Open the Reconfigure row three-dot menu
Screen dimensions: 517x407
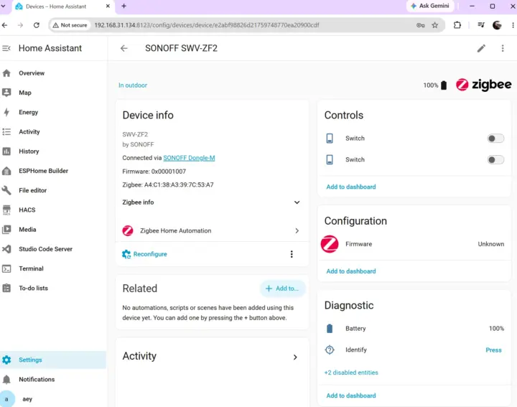point(292,254)
